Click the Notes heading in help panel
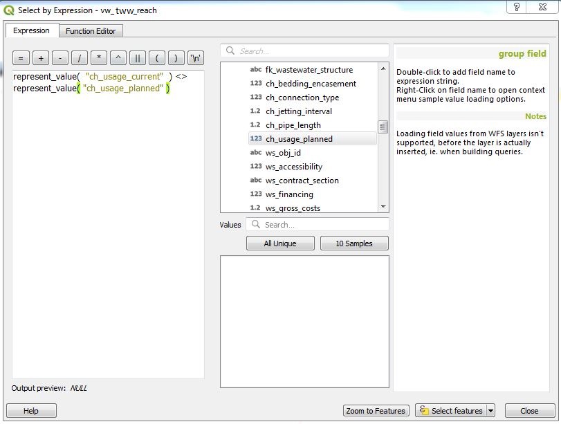 535,116
